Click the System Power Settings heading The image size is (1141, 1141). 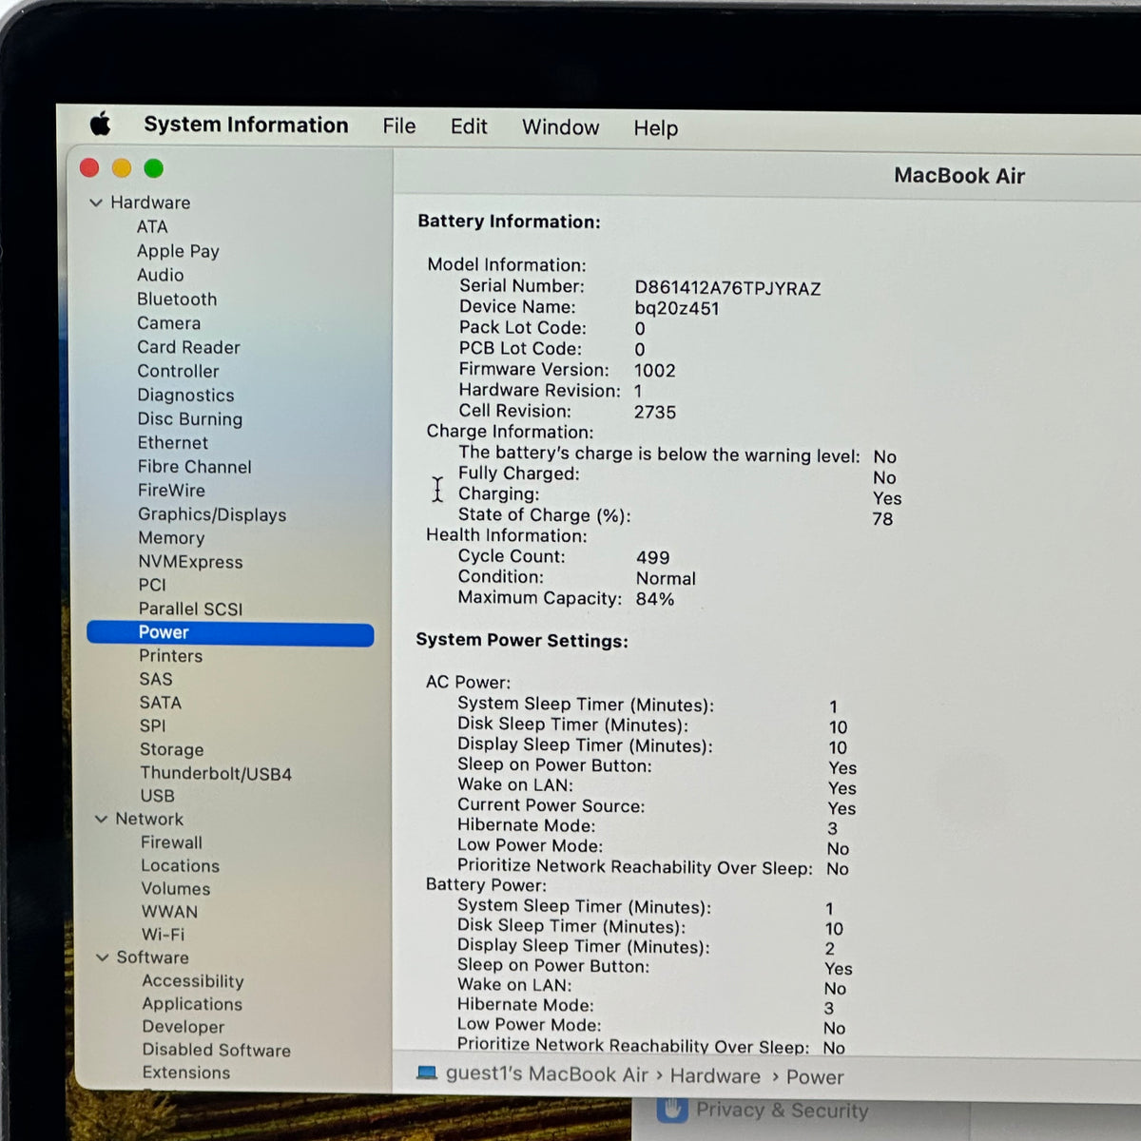[x=522, y=640]
